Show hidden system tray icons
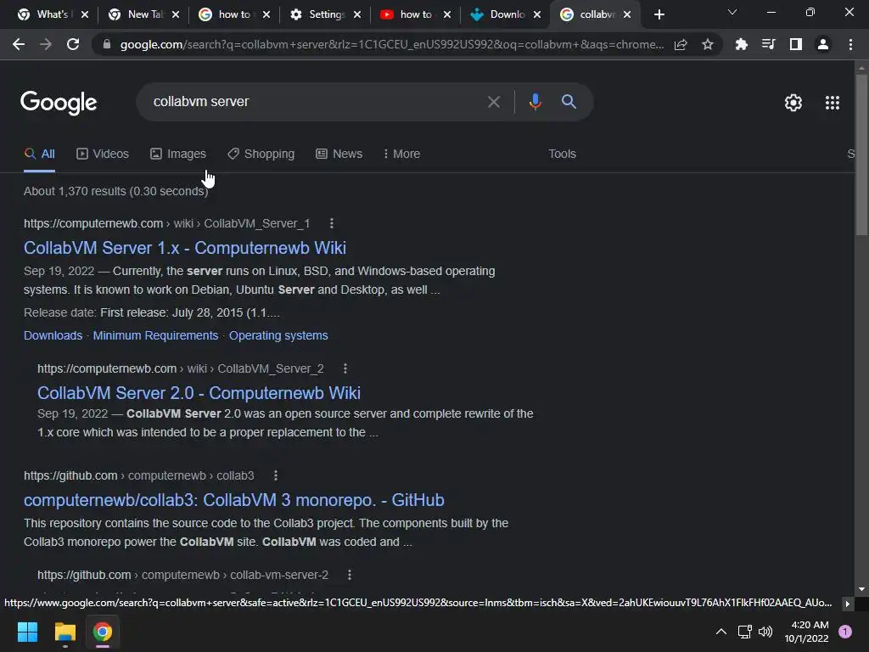 721,632
